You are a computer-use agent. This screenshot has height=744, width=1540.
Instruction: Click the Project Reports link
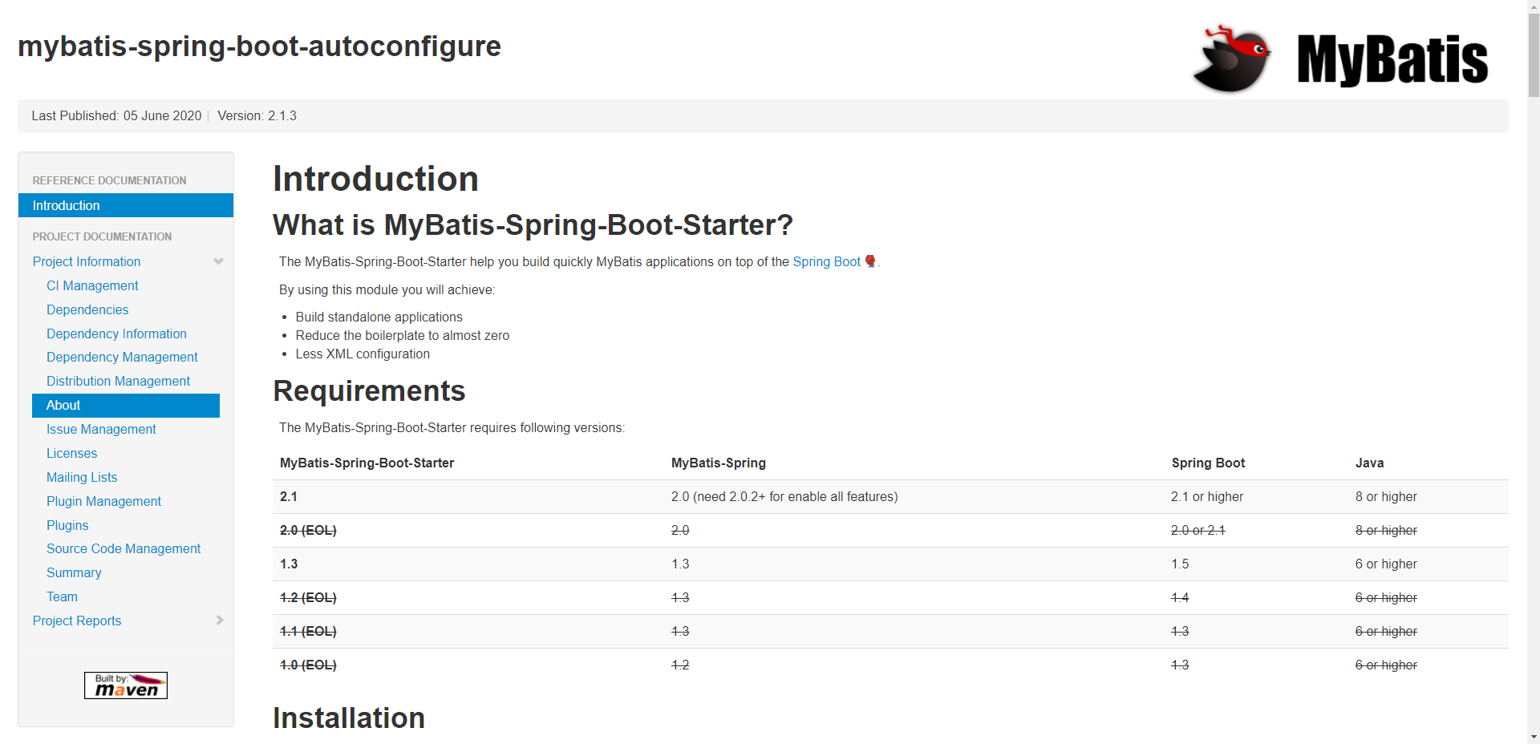coord(77,621)
